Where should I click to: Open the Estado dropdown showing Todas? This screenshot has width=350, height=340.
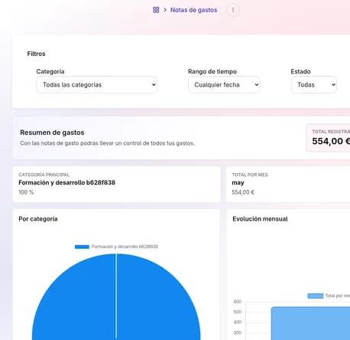314,85
